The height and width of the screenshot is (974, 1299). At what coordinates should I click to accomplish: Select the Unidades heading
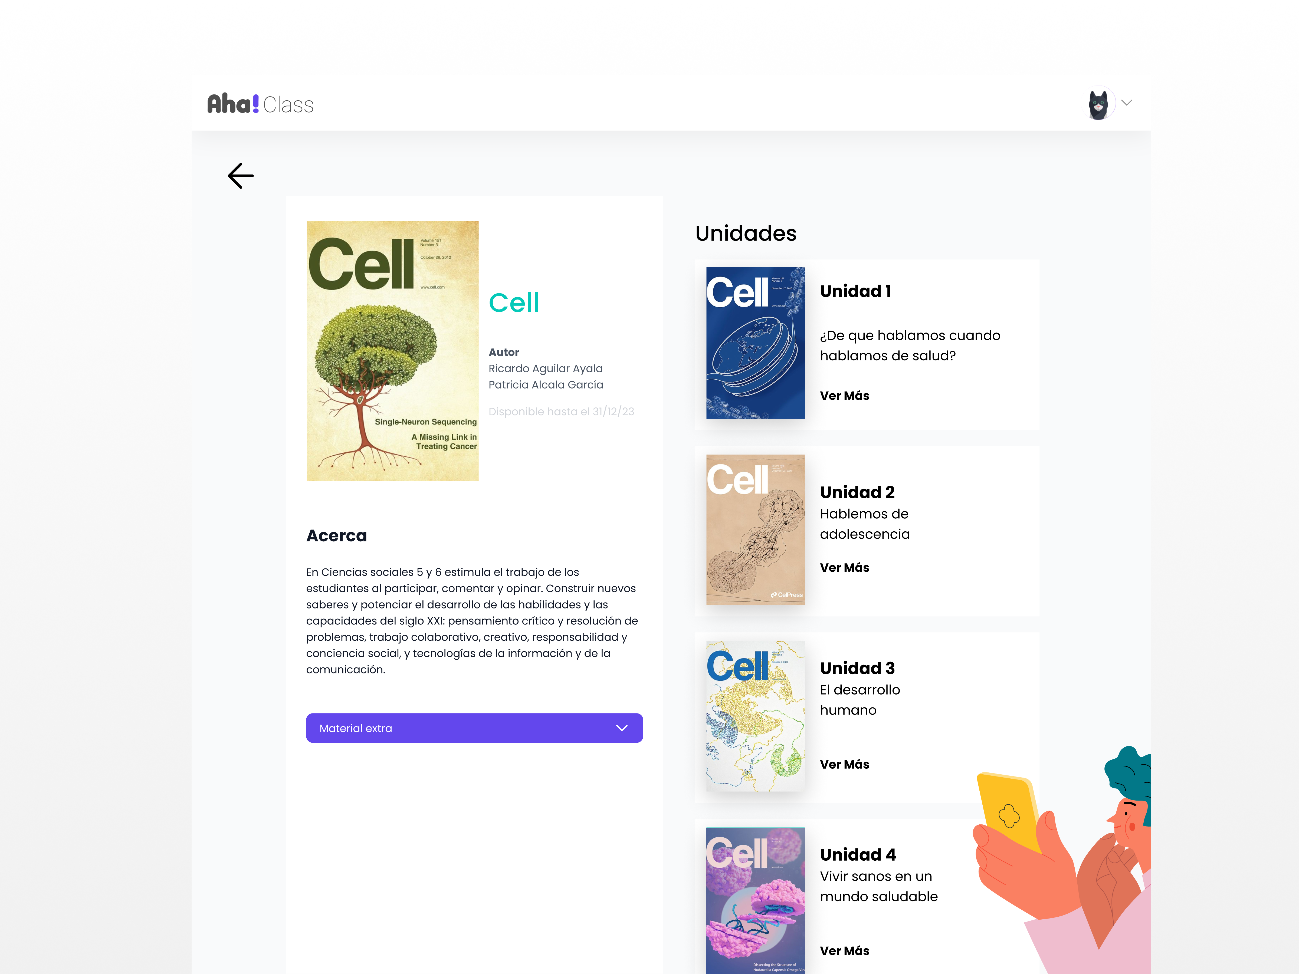(746, 234)
